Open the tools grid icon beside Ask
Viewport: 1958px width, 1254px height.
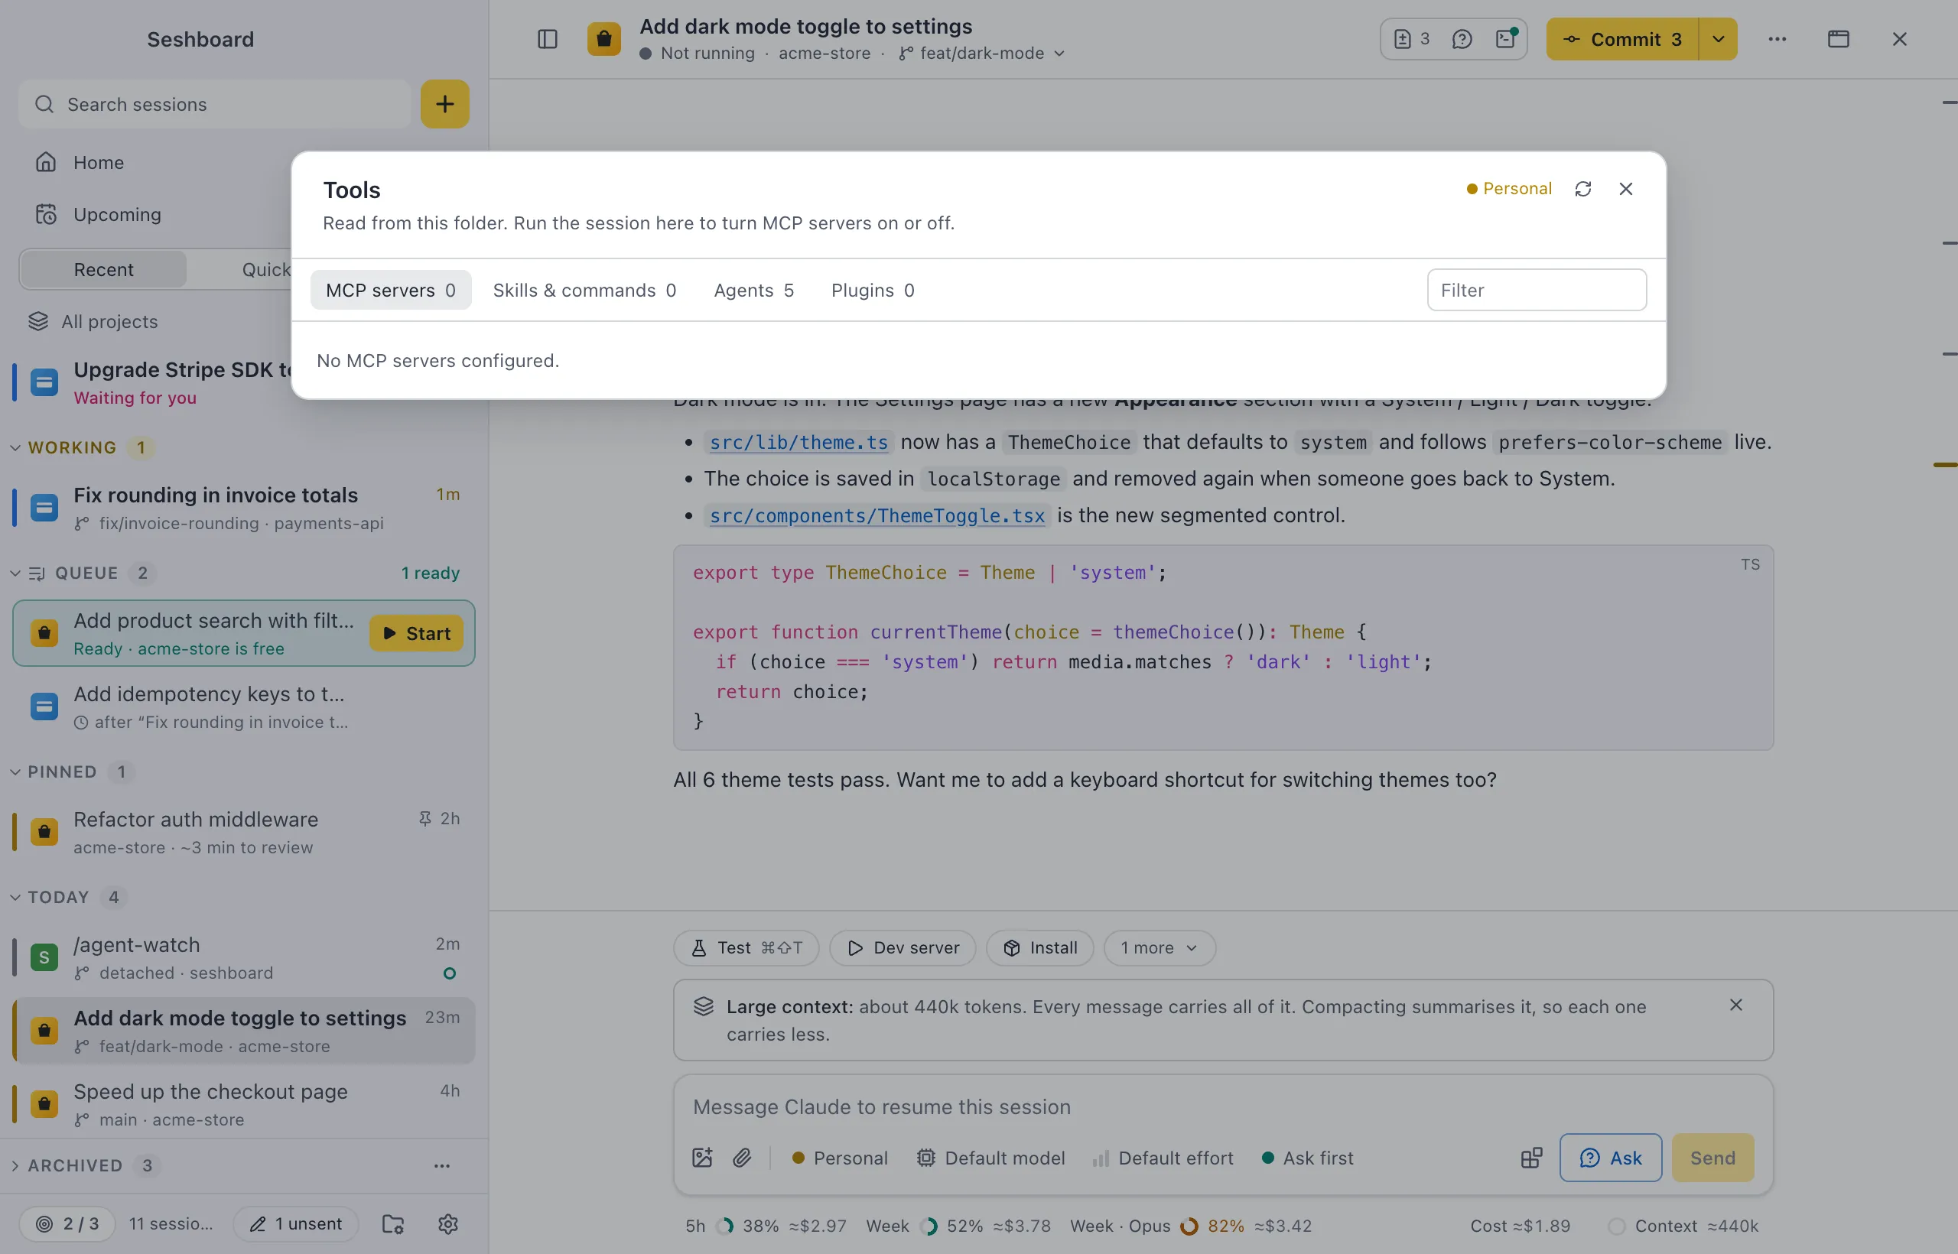tap(1531, 1158)
